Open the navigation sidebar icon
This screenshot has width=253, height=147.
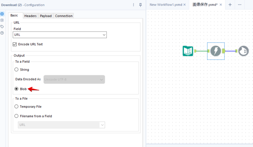click(2, 20)
